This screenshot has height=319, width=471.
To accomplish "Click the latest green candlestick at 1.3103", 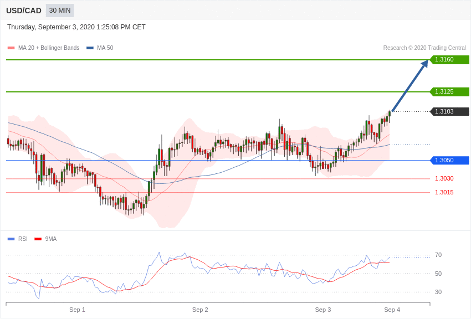I will 390,114.
